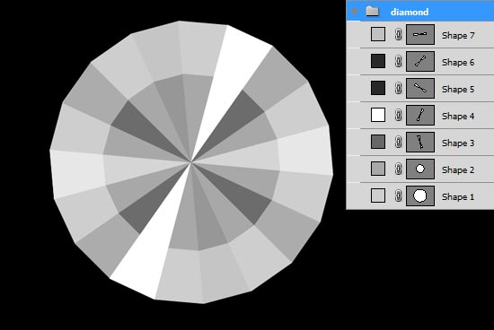Select the Shape 5 layer name
The height and width of the screenshot is (330, 494).
pyautogui.click(x=458, y=90)
